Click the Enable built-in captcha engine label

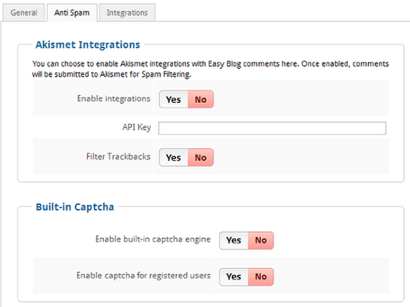tap(153, 239)
